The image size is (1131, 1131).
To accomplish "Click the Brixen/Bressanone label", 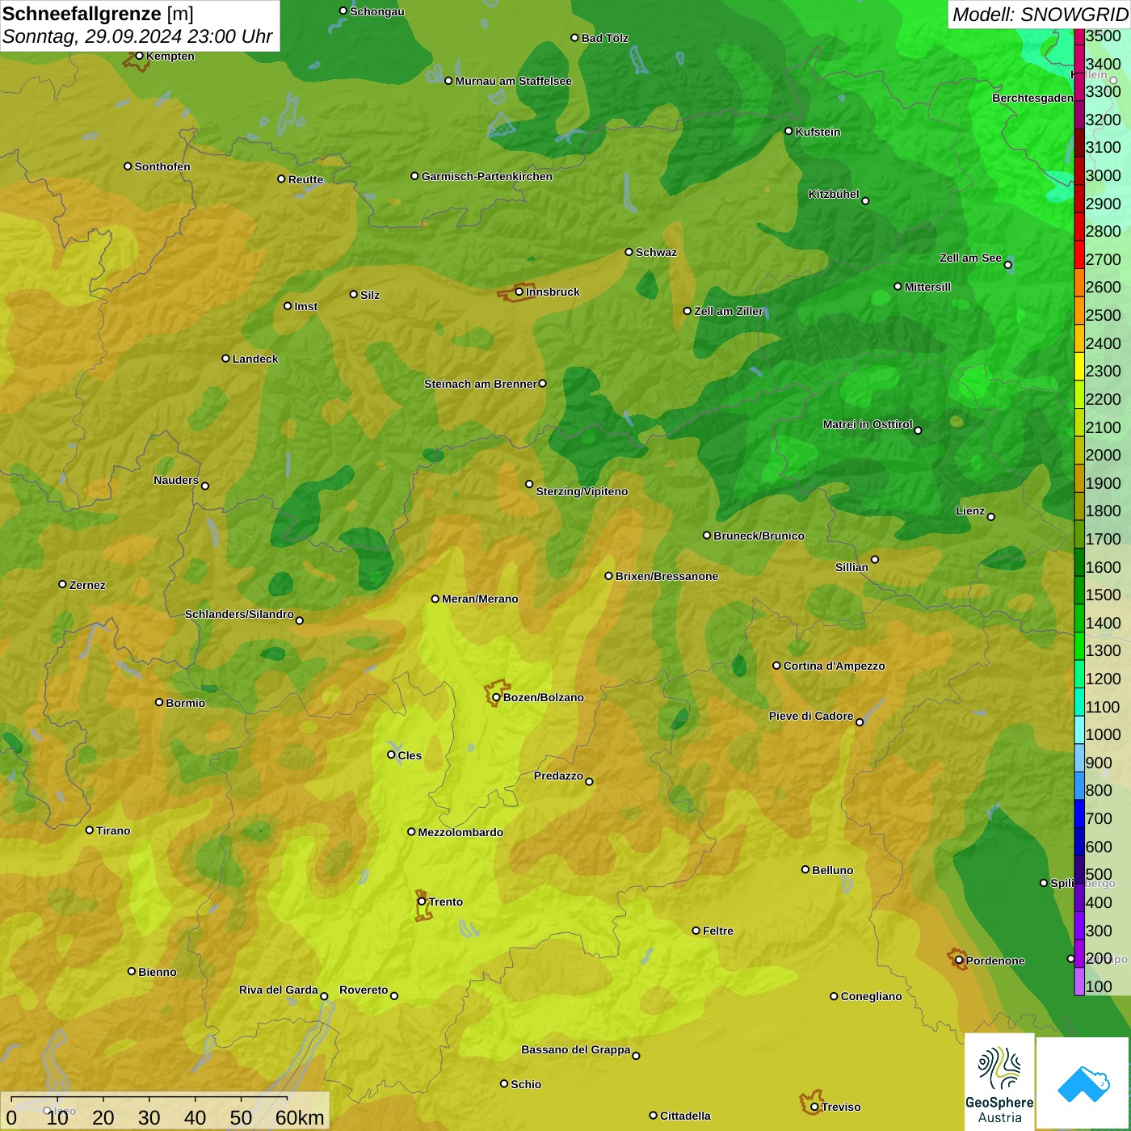I will pos(666,576).
